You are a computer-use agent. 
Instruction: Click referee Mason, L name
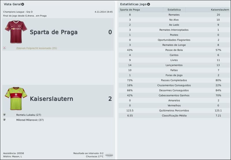[18, 157]
